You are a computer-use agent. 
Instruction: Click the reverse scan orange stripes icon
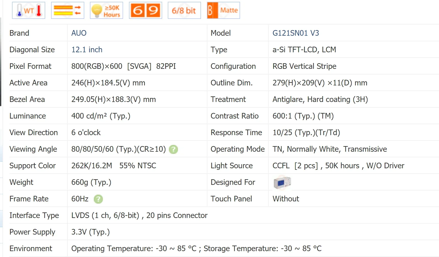click(x=68, y=10)
